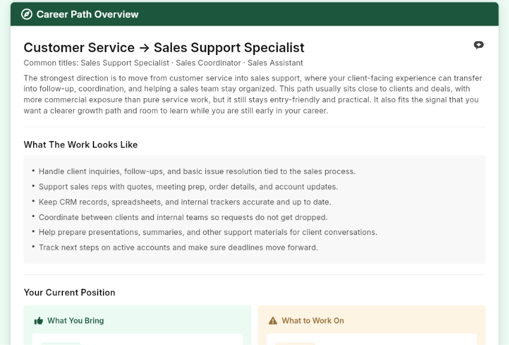The width and height of the screenshot is (509, 345).
Task: Click the green tag inside What You Bring card
Action: click(x=61, y=343)
